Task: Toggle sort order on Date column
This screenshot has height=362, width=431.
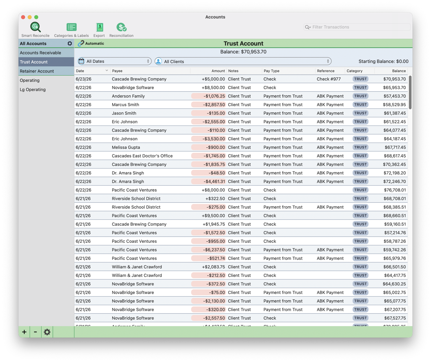Action: (92, 71)
